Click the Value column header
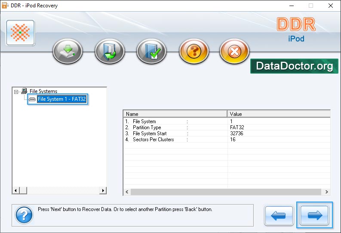 click(x=279, y=114)
